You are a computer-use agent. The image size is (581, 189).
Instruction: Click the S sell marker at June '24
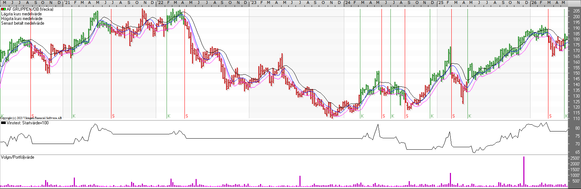tap(384, 116)
